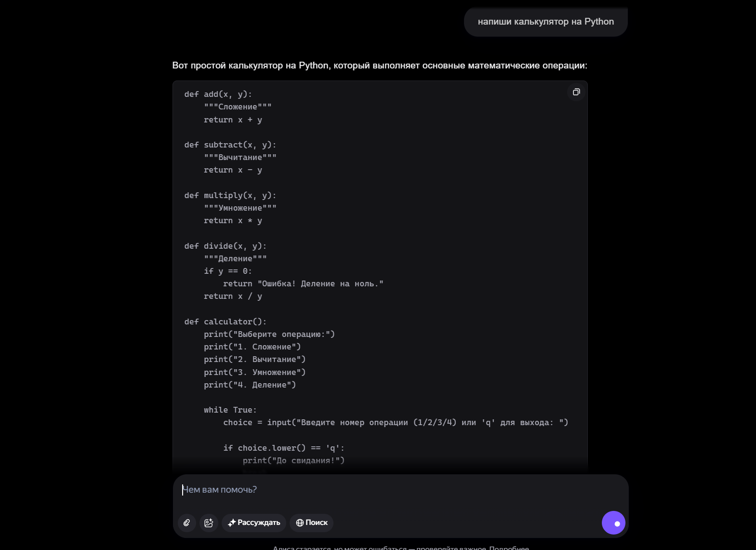Toggle the Рассуждать reasoning mode
The image size is (756, 550).
point(254,523)
